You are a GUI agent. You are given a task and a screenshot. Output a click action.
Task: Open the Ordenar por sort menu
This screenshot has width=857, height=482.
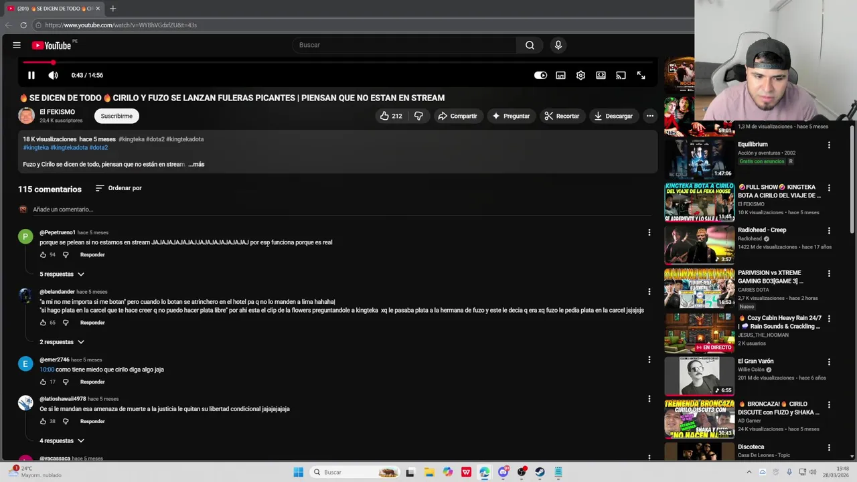[x=119, y=188]
